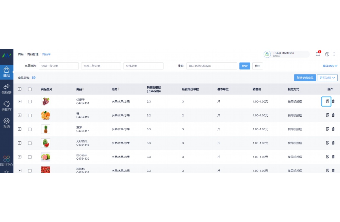This screenshot has width=340, height=222.
Task: Tick the checkbox for 红提子
Action: (x=30, y=102)
